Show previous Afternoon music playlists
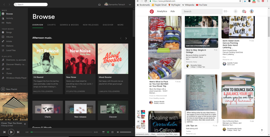The image size is (270, 137). coord(121,38)
